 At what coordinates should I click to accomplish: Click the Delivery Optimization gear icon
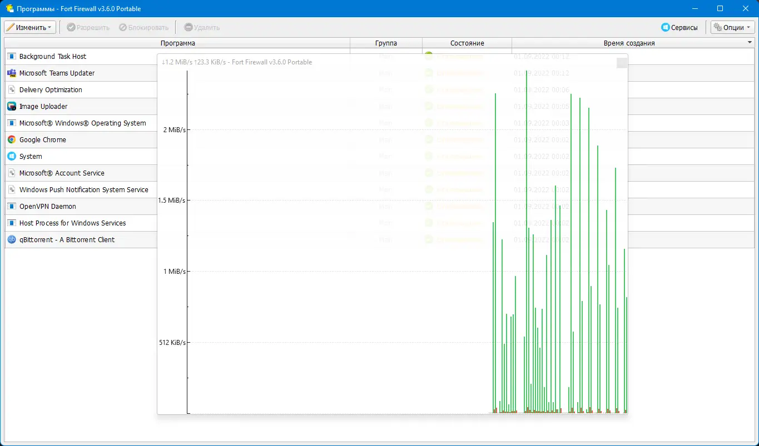[11, 90]
